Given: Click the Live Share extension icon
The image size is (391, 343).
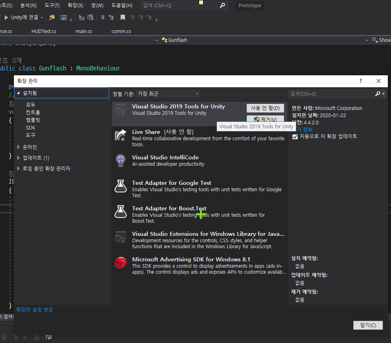Looking at the screenshot, I should [121, 135].
